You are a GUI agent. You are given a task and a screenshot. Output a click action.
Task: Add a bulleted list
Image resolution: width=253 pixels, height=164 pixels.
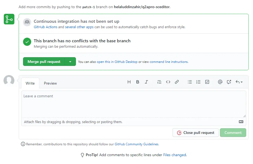click(x=190, y=82)
